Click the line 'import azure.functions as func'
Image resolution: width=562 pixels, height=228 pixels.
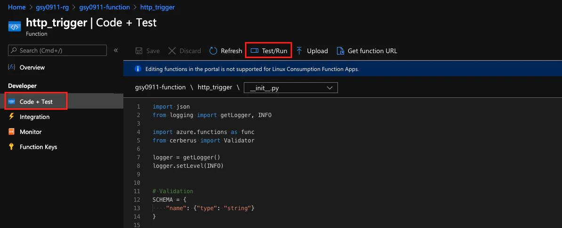[203, 132]
